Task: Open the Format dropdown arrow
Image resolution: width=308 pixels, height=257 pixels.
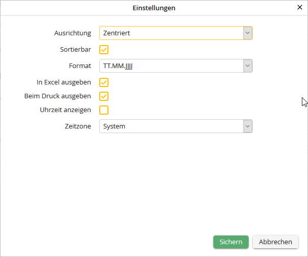Action: point(248,66)
